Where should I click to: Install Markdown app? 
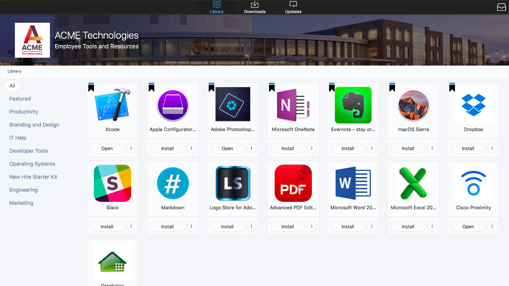click(167, 226)
